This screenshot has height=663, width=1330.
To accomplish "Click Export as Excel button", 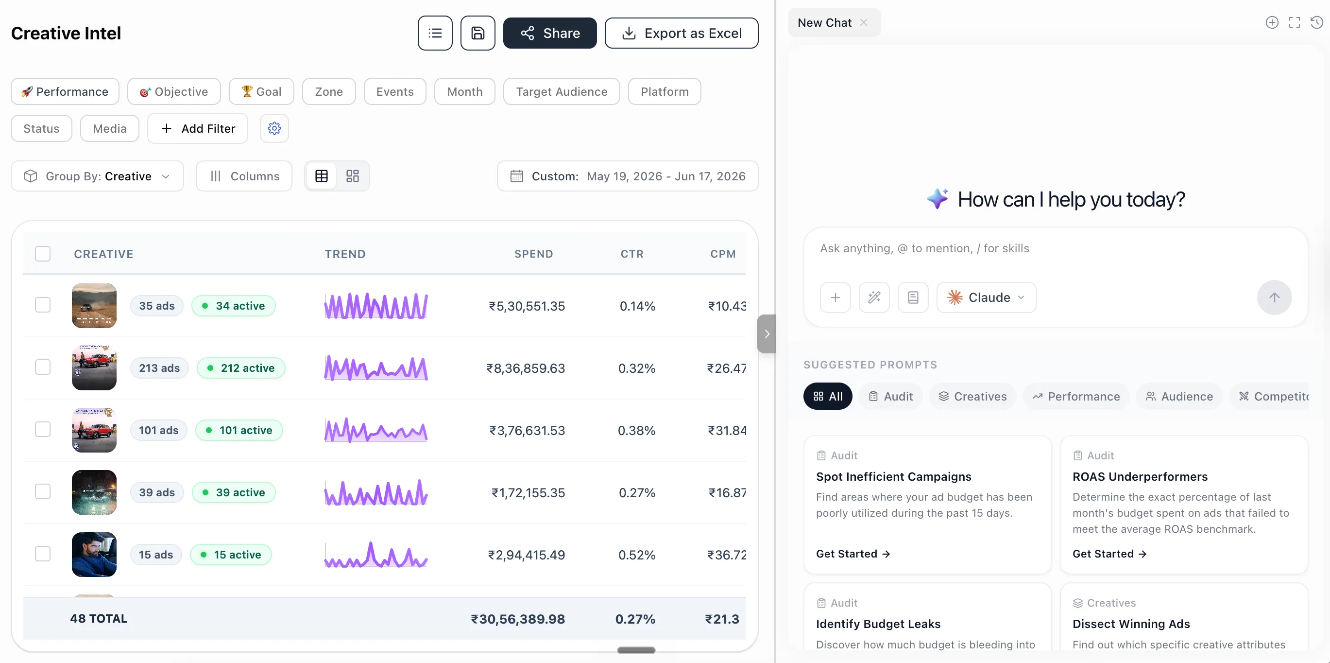I will click(682, 33).
